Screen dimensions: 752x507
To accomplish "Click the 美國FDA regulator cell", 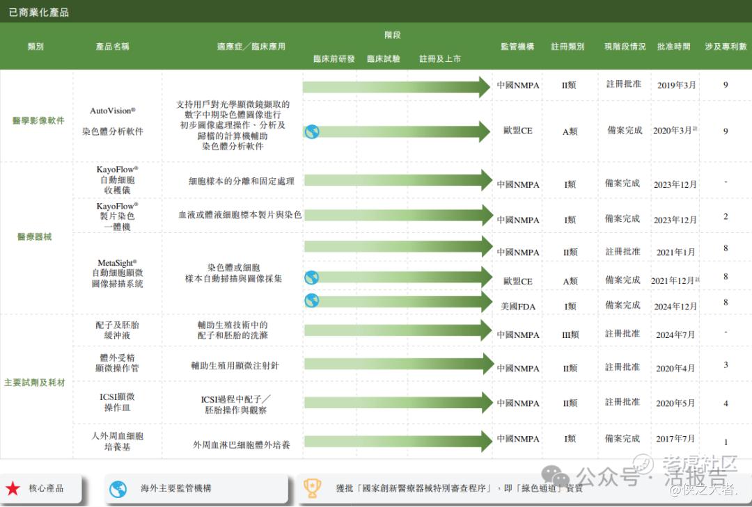I will pyautogui.click(x=518, y=306).
